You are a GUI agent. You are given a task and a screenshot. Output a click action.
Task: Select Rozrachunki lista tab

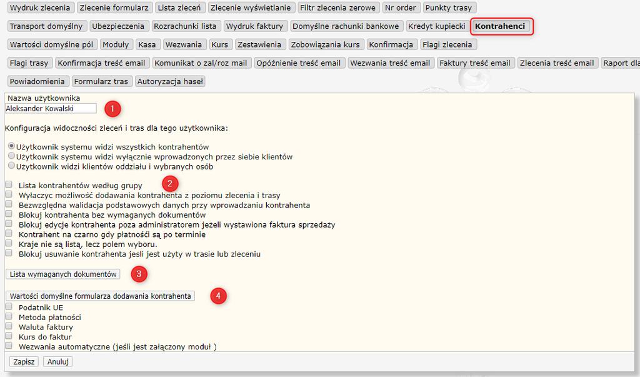pyautogui.click(x=185, y=26)
